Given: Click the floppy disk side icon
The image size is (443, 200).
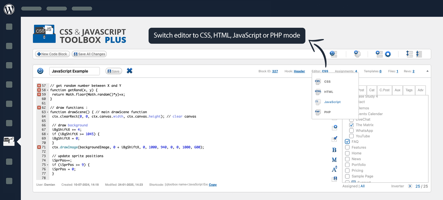Looking at the screenshot, I should [x=334, y=179].
